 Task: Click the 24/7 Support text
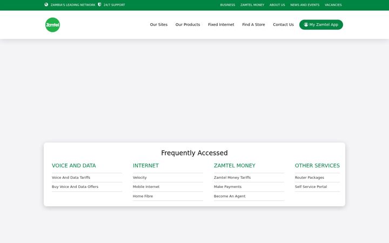[115, 5]
